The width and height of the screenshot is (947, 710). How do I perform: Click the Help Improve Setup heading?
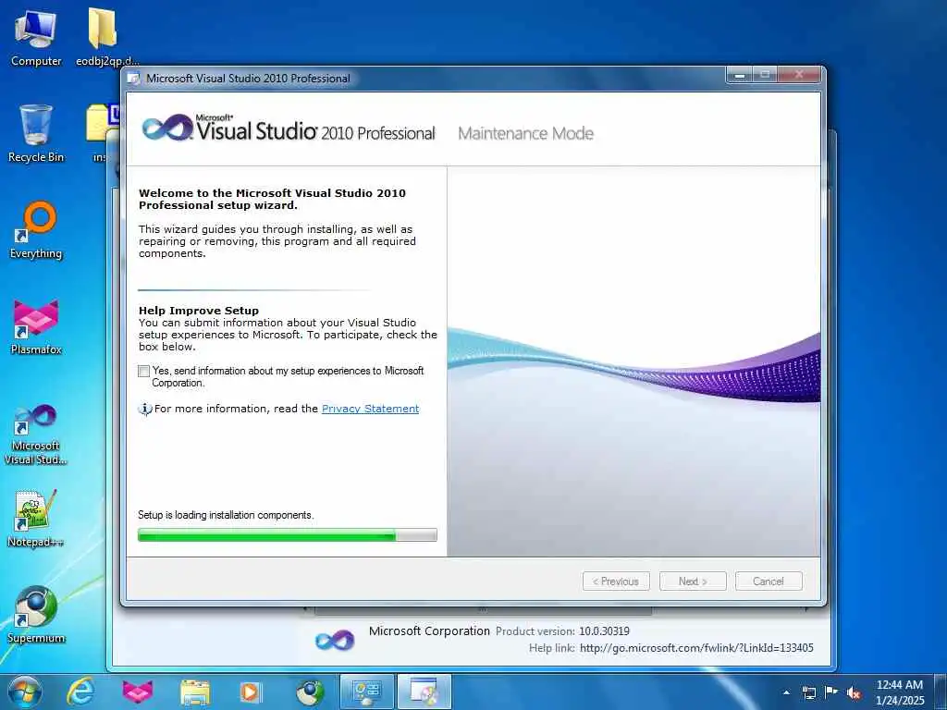[x=199, y=311]
